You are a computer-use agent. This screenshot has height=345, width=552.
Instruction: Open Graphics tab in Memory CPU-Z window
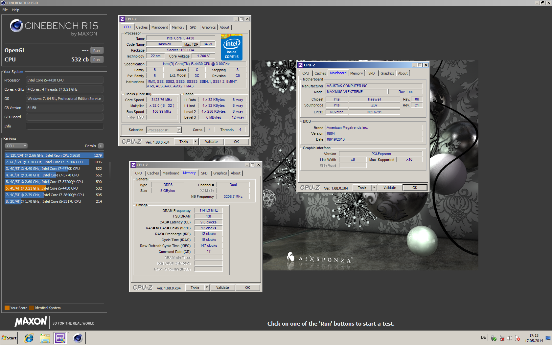pyautogui.click(x=220, y=173)
